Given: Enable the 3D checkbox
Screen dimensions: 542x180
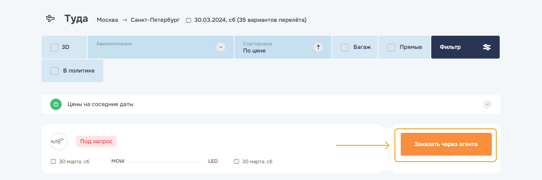Looking at the screenshot, I should 54,47.
